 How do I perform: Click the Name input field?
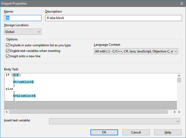[x=23, y=18]
